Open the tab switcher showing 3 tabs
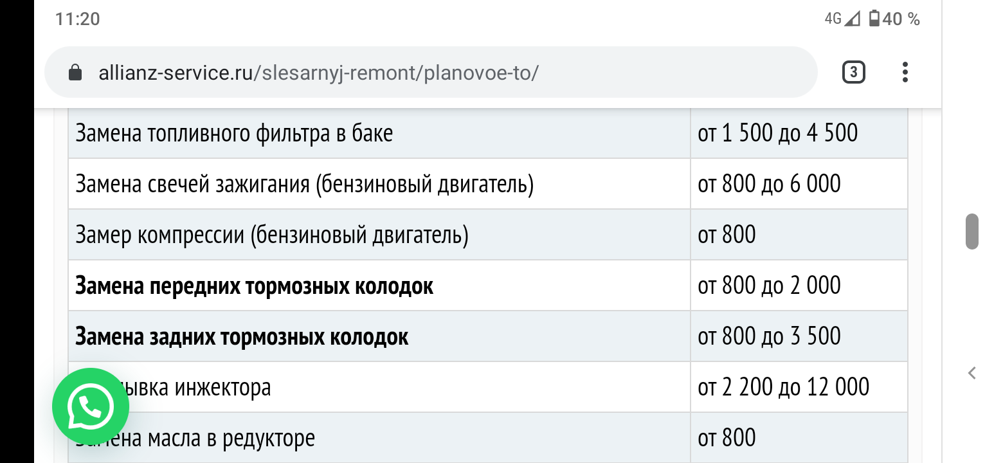The height and width of the screenshot is (463, 1003). (853, 72)
